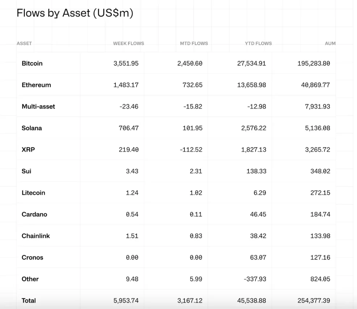
Task: Select the Litecoin row label
Action: tap(33, 193)
